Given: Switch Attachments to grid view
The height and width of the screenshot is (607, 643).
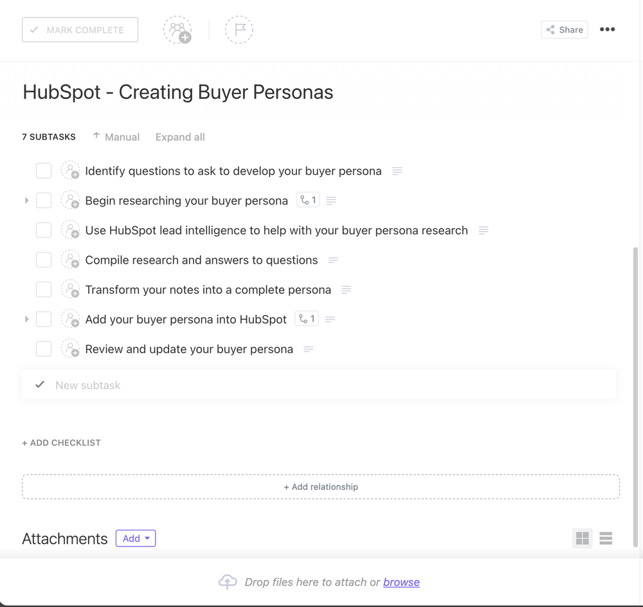Looking at the screenshot, I should (x=582, y=538).
